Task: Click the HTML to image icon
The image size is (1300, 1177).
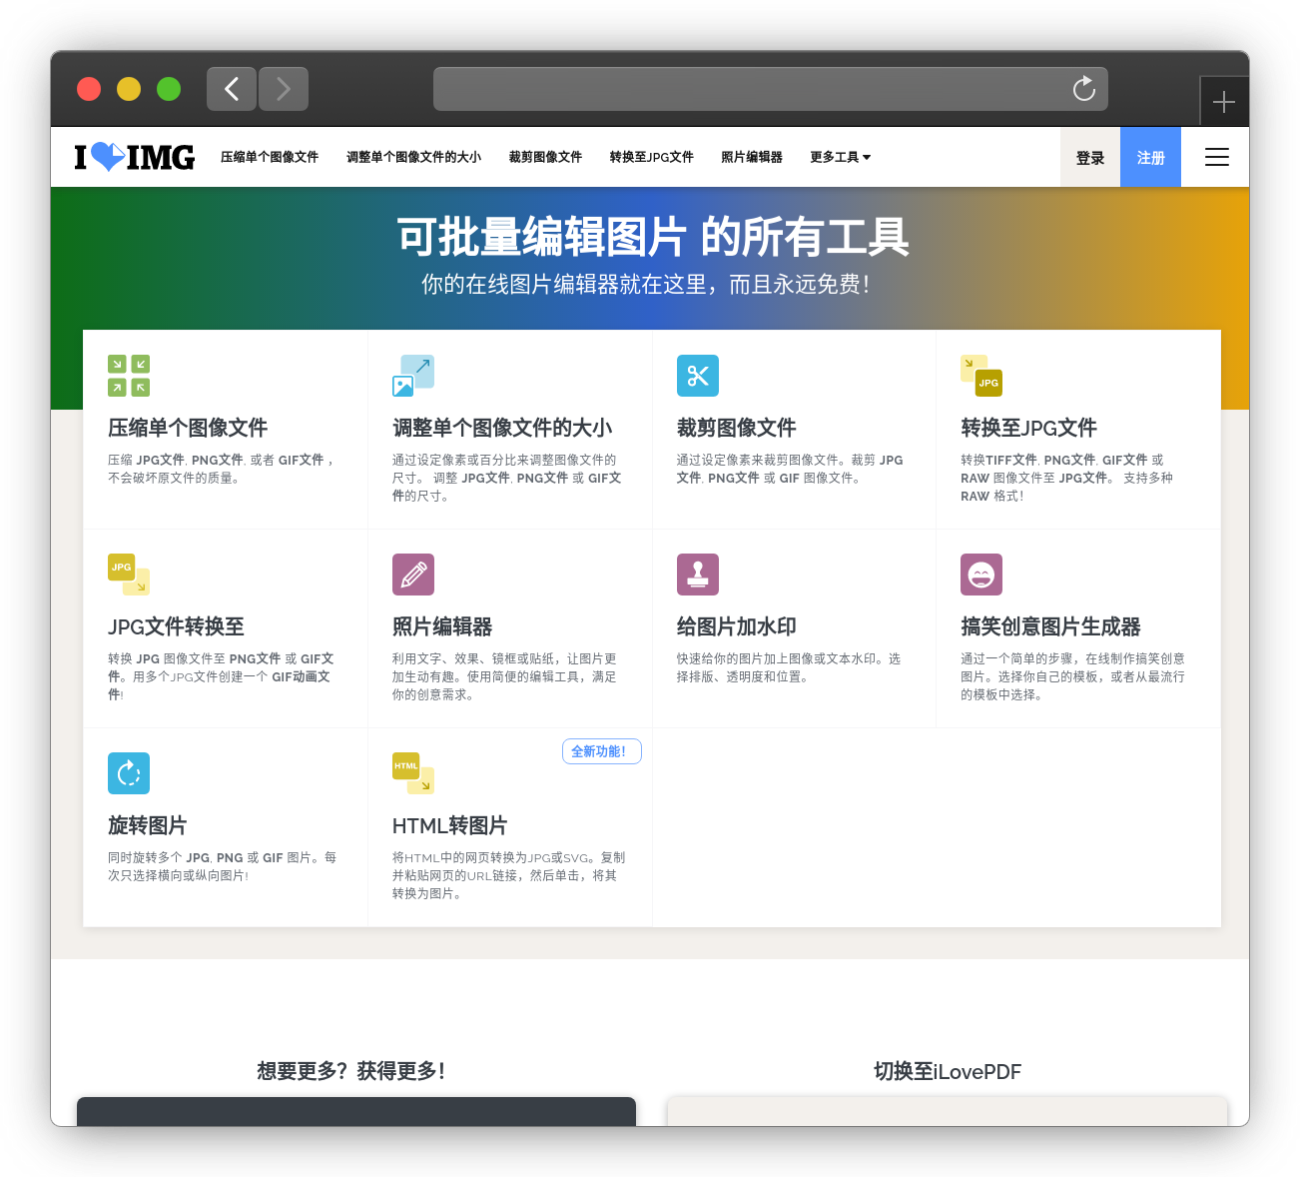Action: (413, 773)
